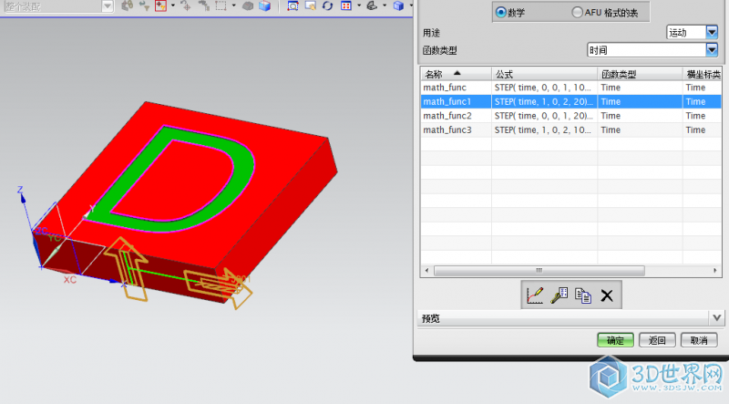
Task: Click the 返回 button
Action: click(657, 340)
